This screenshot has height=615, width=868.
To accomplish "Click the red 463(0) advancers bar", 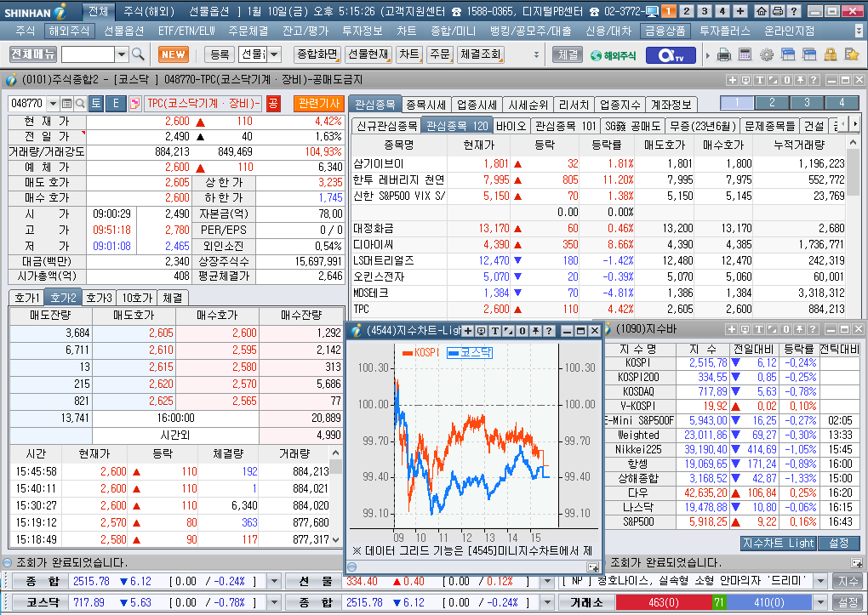I will click(x=664, y=602).
